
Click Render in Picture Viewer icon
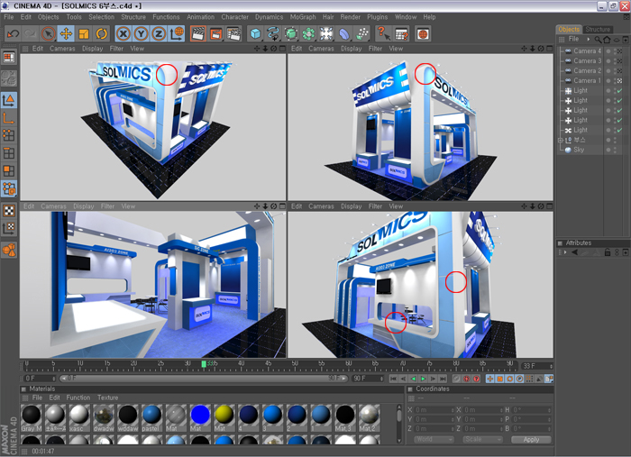click(215, 33)
